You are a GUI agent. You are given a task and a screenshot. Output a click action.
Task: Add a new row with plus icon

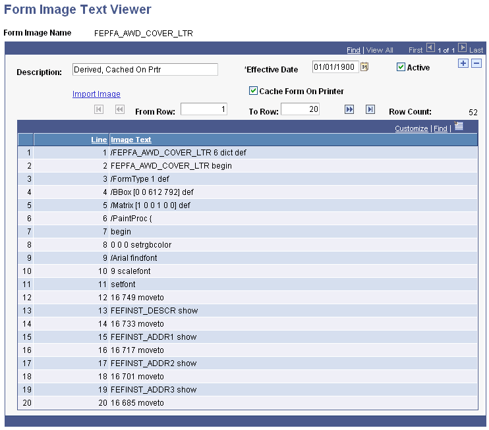pos(463,63)
